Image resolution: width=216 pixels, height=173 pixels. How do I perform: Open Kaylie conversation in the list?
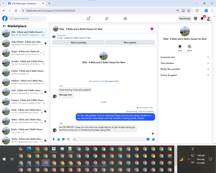tap(24, 131)
